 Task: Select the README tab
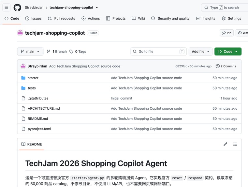click(x=32, y=144)
